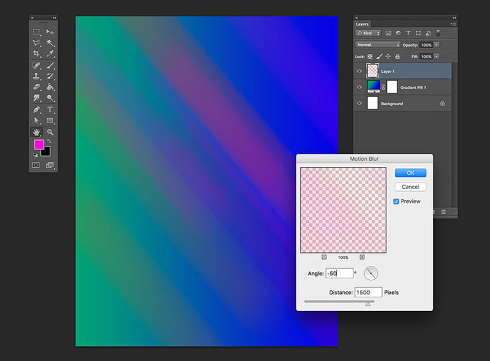Viewport: 490px width, 361px height.
Task: Click the Opacity value field
Action: point(426,45)
